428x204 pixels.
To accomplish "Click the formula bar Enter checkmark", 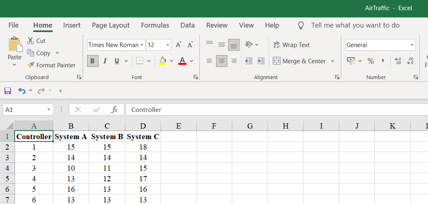I will click(x=96, y=110).
